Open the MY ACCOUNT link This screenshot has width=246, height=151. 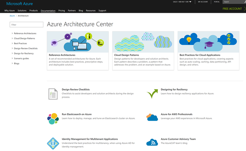pos(203,2)
